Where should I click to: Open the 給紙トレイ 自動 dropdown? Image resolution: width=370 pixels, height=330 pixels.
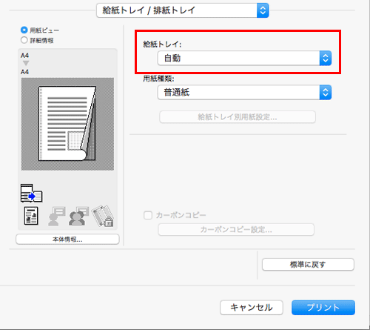click(244, 59)
